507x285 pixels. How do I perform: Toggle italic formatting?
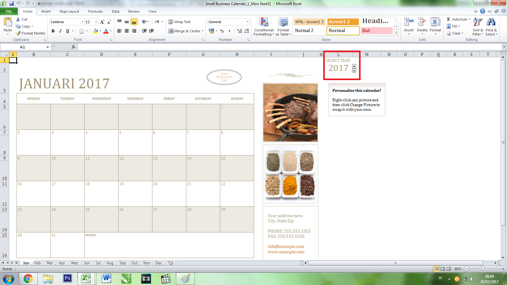click(60, 31)
